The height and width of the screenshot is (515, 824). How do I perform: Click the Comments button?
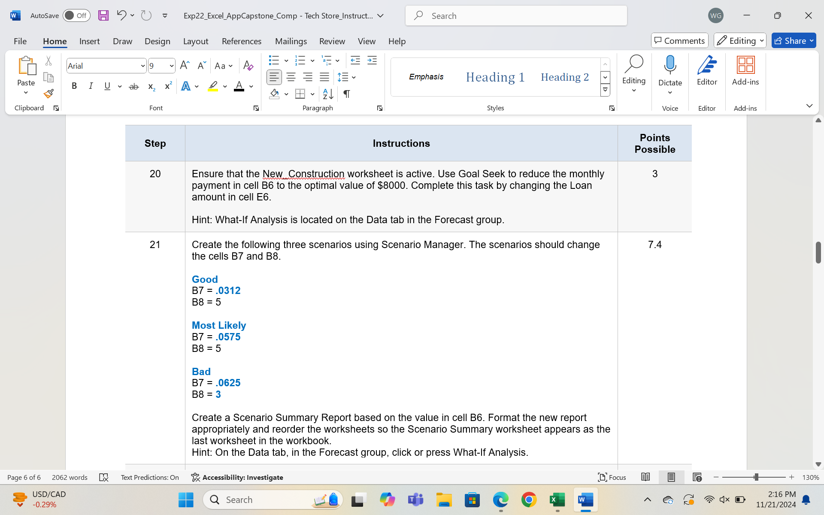click(679, 41)
